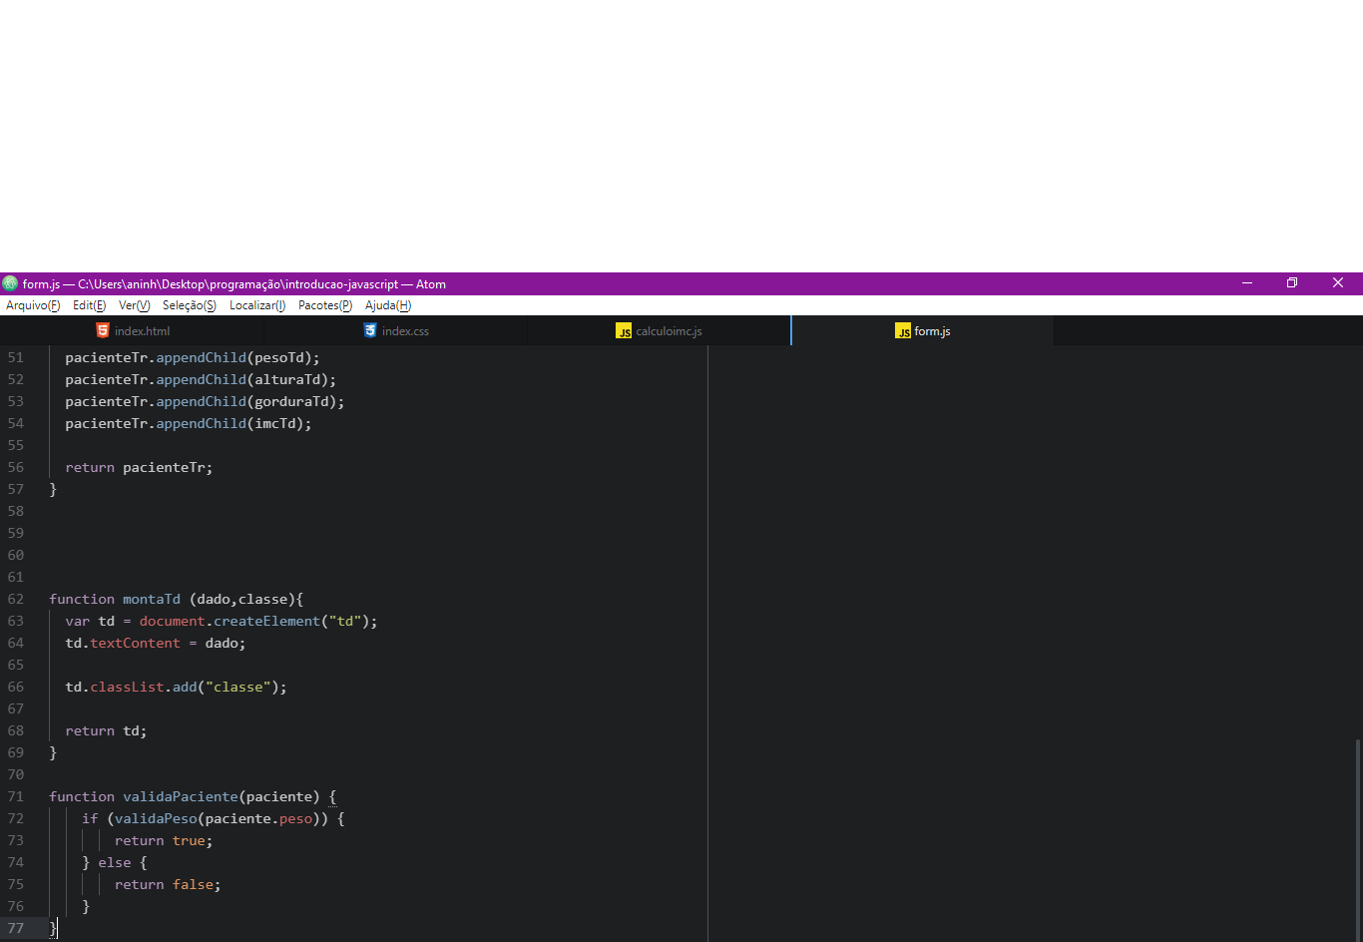
Task: Click the HTML5 icon on index.html tab
Action: tap(102, 330)
